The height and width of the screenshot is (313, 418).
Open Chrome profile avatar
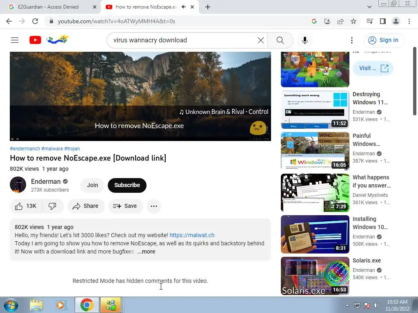pos(396,21)
